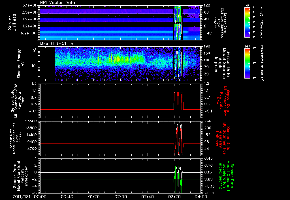Click the 1.9e+01 sector tick label
Screen dimensions: 290x200
click(x=30, y=19)
